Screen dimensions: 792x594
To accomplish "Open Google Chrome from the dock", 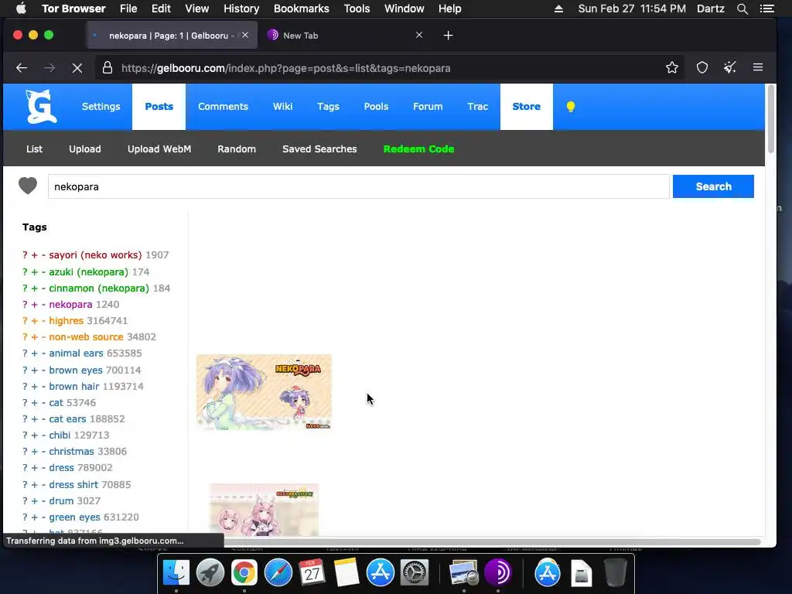I will pos(244,572).
